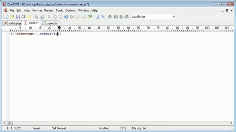Open the Help menu
The height and width of the screenshot is (132, 236).
pyautogui.click(x=94, y=11)
